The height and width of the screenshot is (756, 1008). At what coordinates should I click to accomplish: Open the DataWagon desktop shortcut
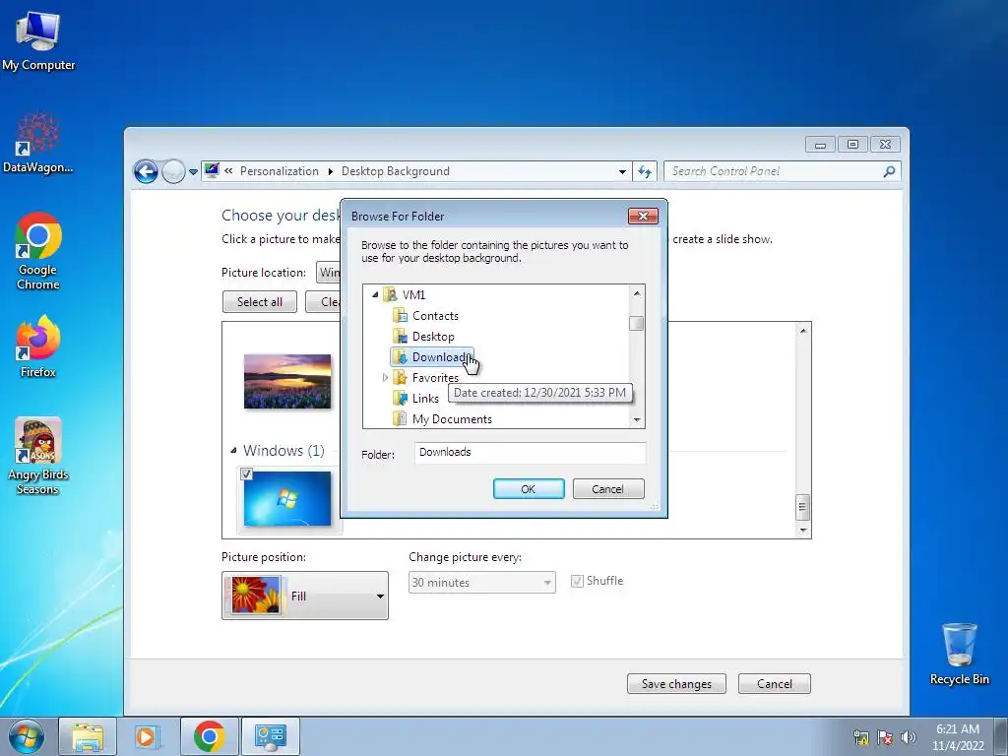[38, 144]
